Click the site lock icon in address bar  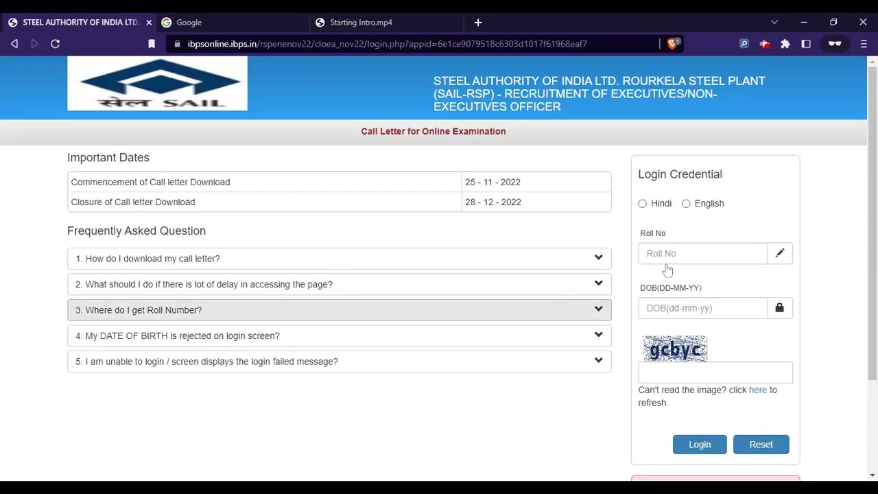pyautogui.click(x=178, y=44)
